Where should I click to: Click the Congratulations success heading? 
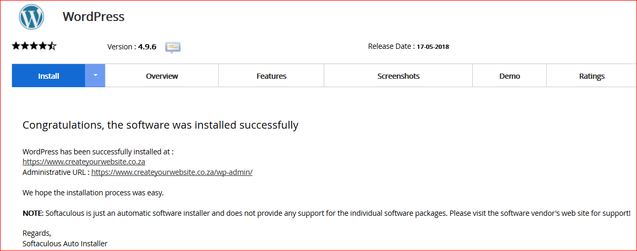click(x=160, y=125)
